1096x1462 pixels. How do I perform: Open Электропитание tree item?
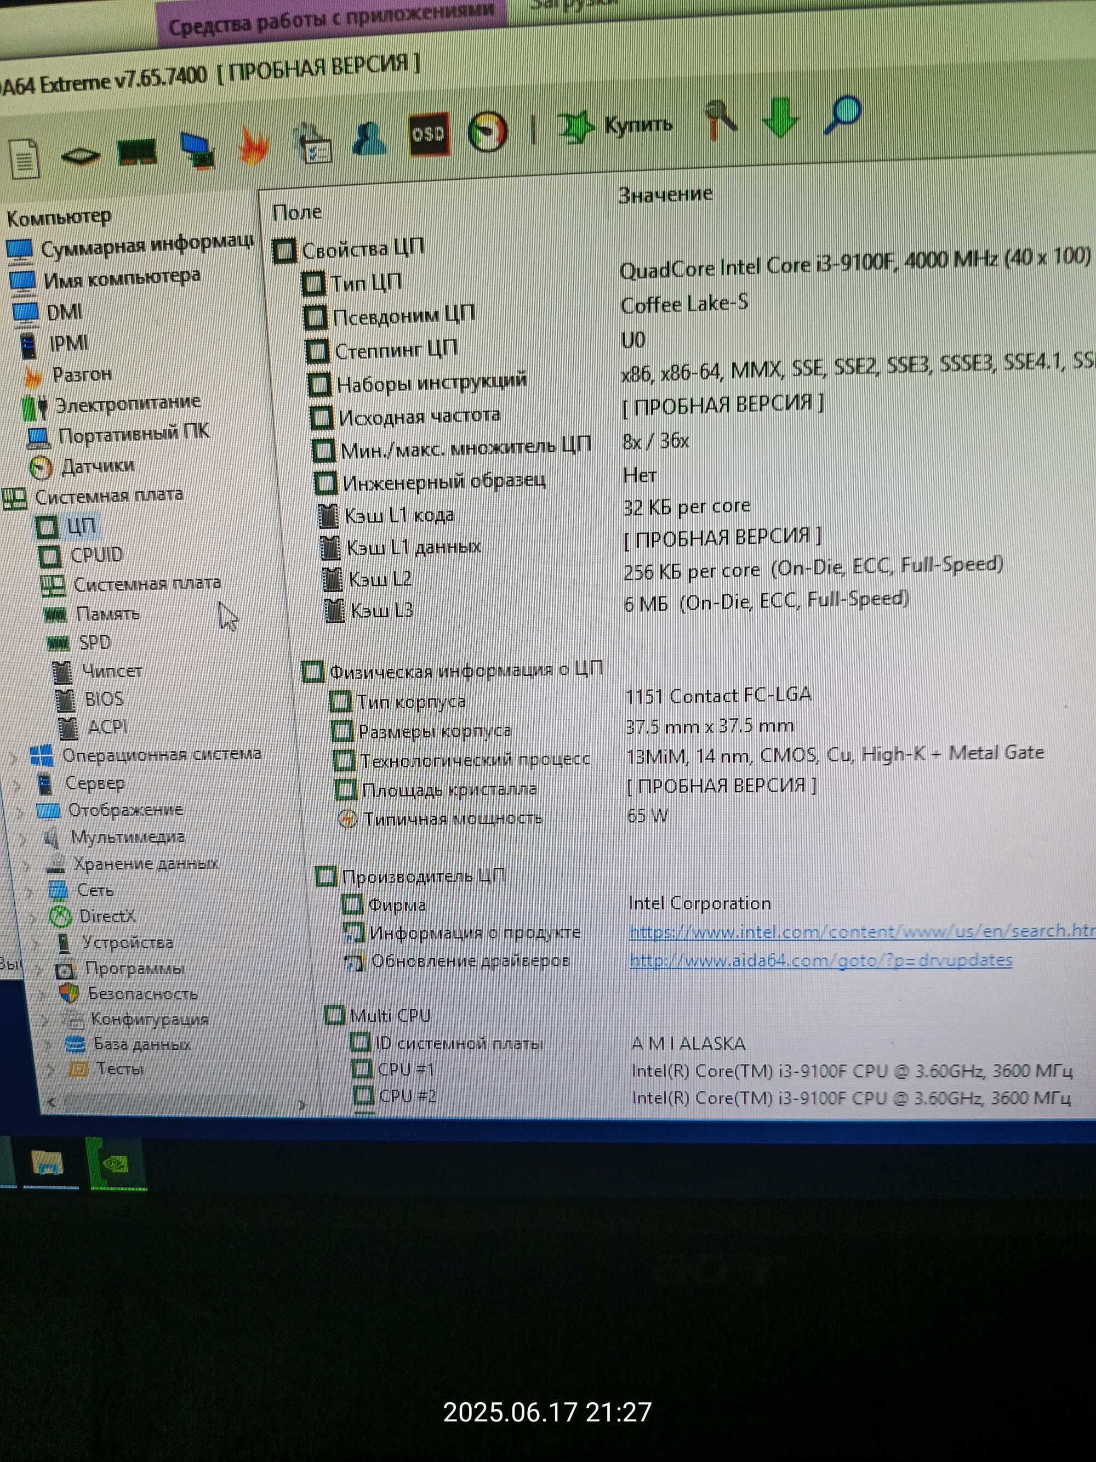pyautogui.click(x=111, y=405)
